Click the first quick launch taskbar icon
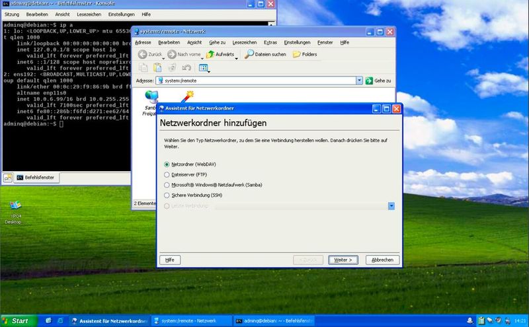 pos(48,320)
